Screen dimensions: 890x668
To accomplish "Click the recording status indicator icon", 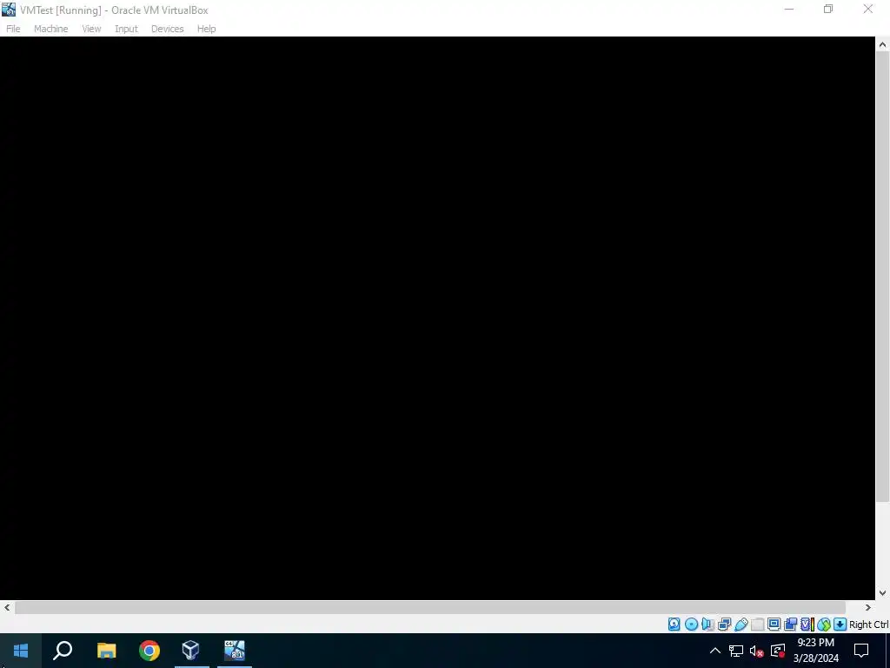I will 790,625.
